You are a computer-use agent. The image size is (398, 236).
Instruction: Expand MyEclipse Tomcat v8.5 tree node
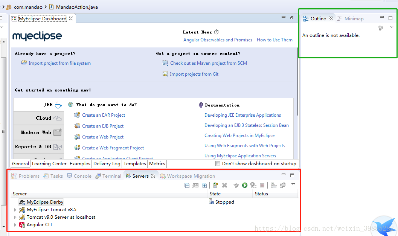[15, 210]
